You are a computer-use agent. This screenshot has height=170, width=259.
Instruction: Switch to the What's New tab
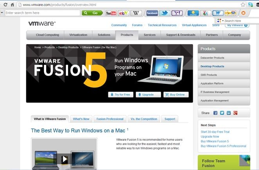(x=81, y=119)
